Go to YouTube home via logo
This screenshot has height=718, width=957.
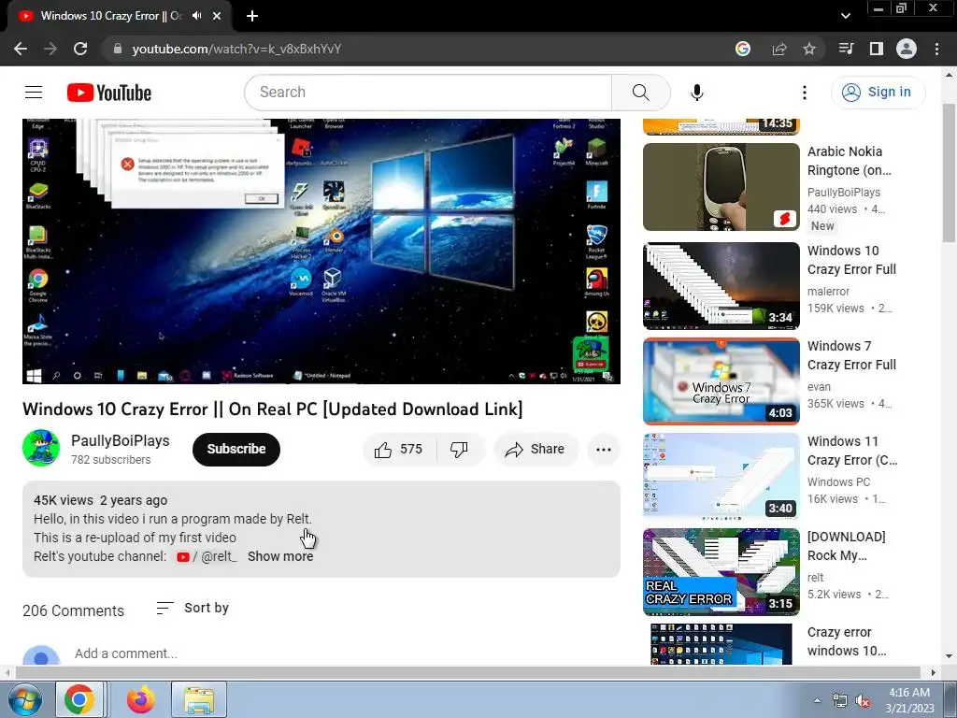109,93
